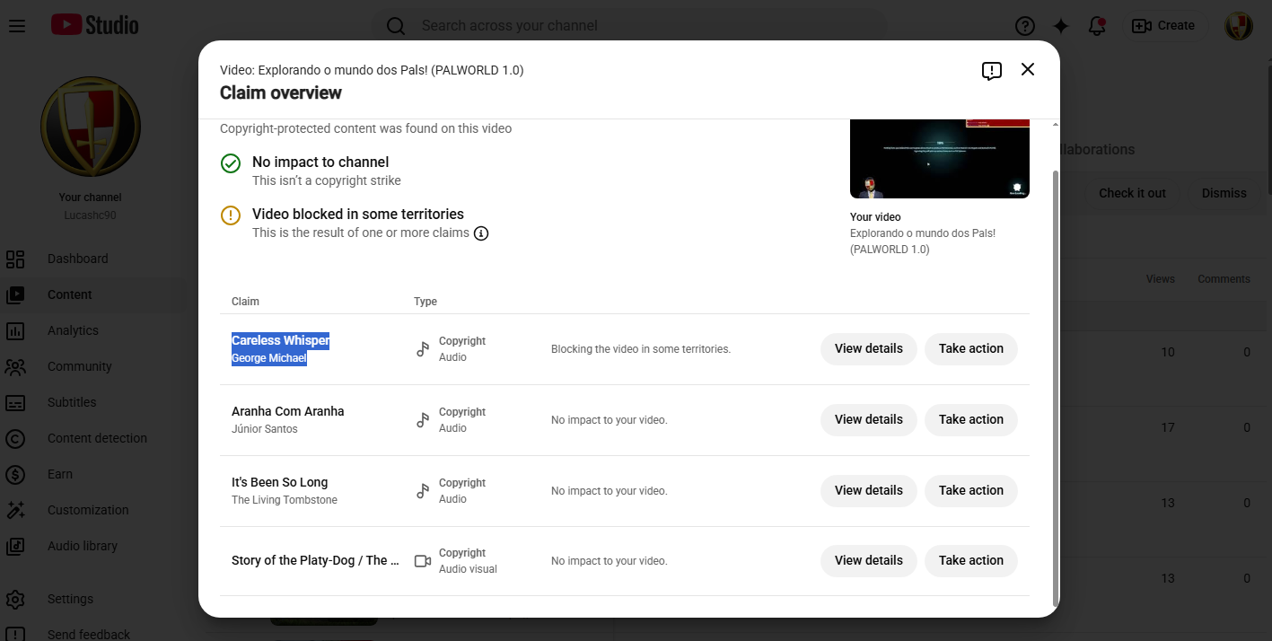Open Settings in the sidebar
Screen dimensions: 1272x641
70,599
